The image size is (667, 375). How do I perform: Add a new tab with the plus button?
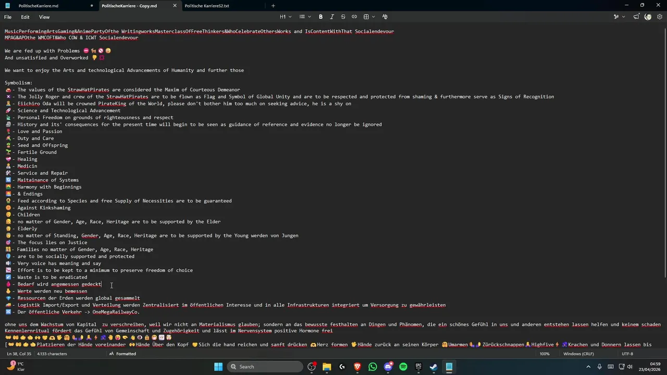(273, 6)
